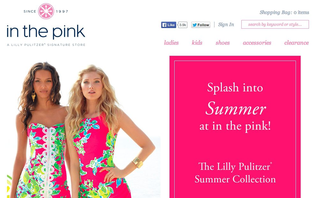Click the Lilly Pulitzer Summer Collection text

click(x=235, y=173)
